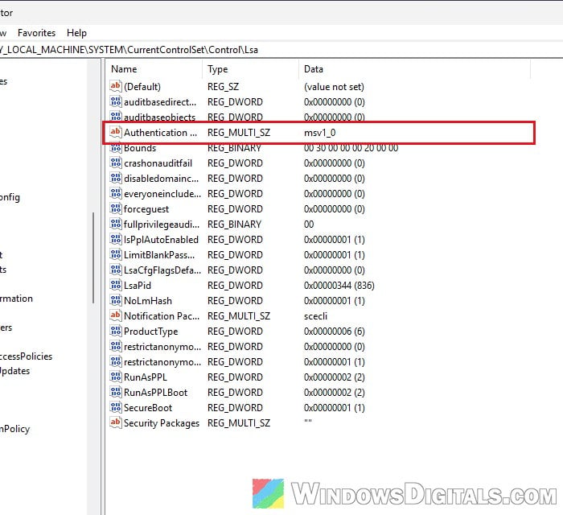Select the LimitBlankPass... DWORD icon

pos(116,255)
